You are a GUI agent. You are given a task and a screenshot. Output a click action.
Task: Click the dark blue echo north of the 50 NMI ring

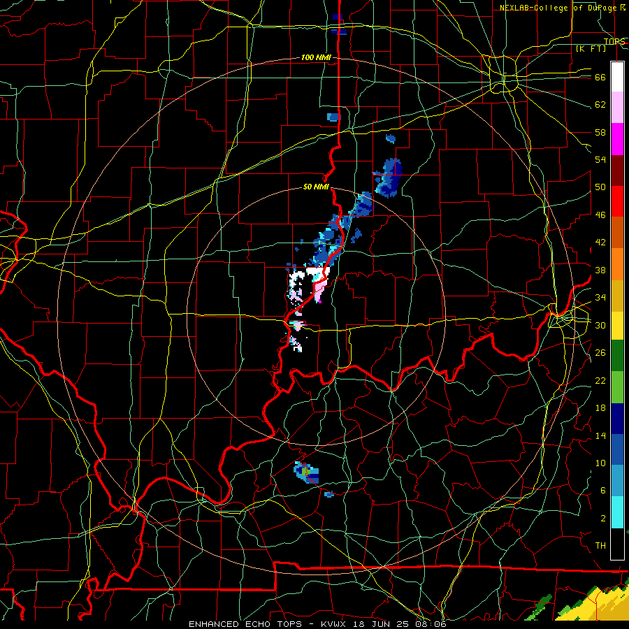[389, 178]
